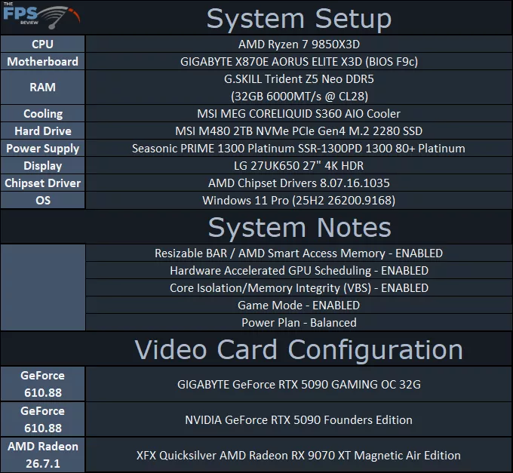This screenshot has height=473, width=513.
Task: Select GIGABYTE X870E AORUS ELITE X3D value
Action: (x=299, y=62)
